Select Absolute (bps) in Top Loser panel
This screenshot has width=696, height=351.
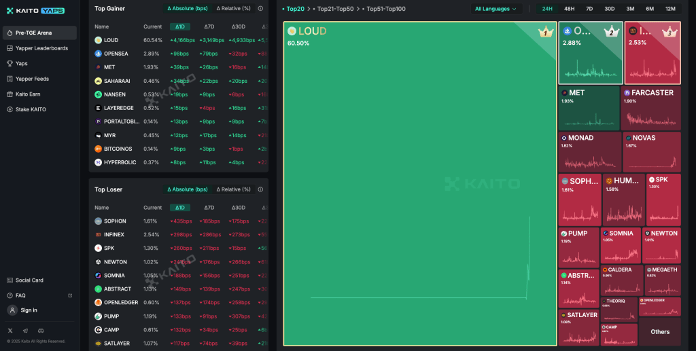coord(188,189)
